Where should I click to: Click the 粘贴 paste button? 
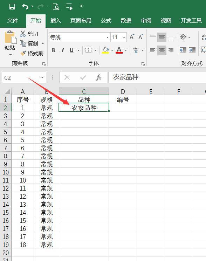coord(10,43)
